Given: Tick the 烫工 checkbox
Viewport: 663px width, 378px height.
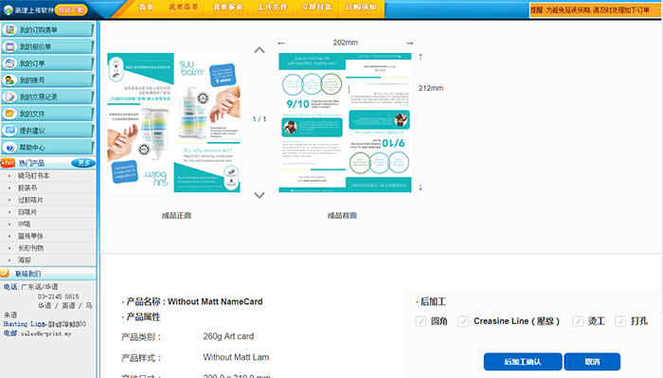Looking at the screenshot, I should click(x=578, y=321).
